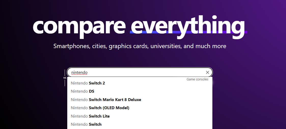286x129 pixels.
Task: Select the plain Nintendo Switch suggestion
Action: pos(86,124)
